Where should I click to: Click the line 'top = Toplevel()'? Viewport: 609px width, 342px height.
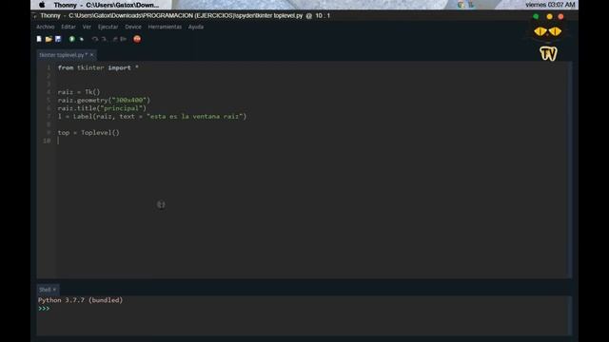pyautogui.click(x=88, y=133)
